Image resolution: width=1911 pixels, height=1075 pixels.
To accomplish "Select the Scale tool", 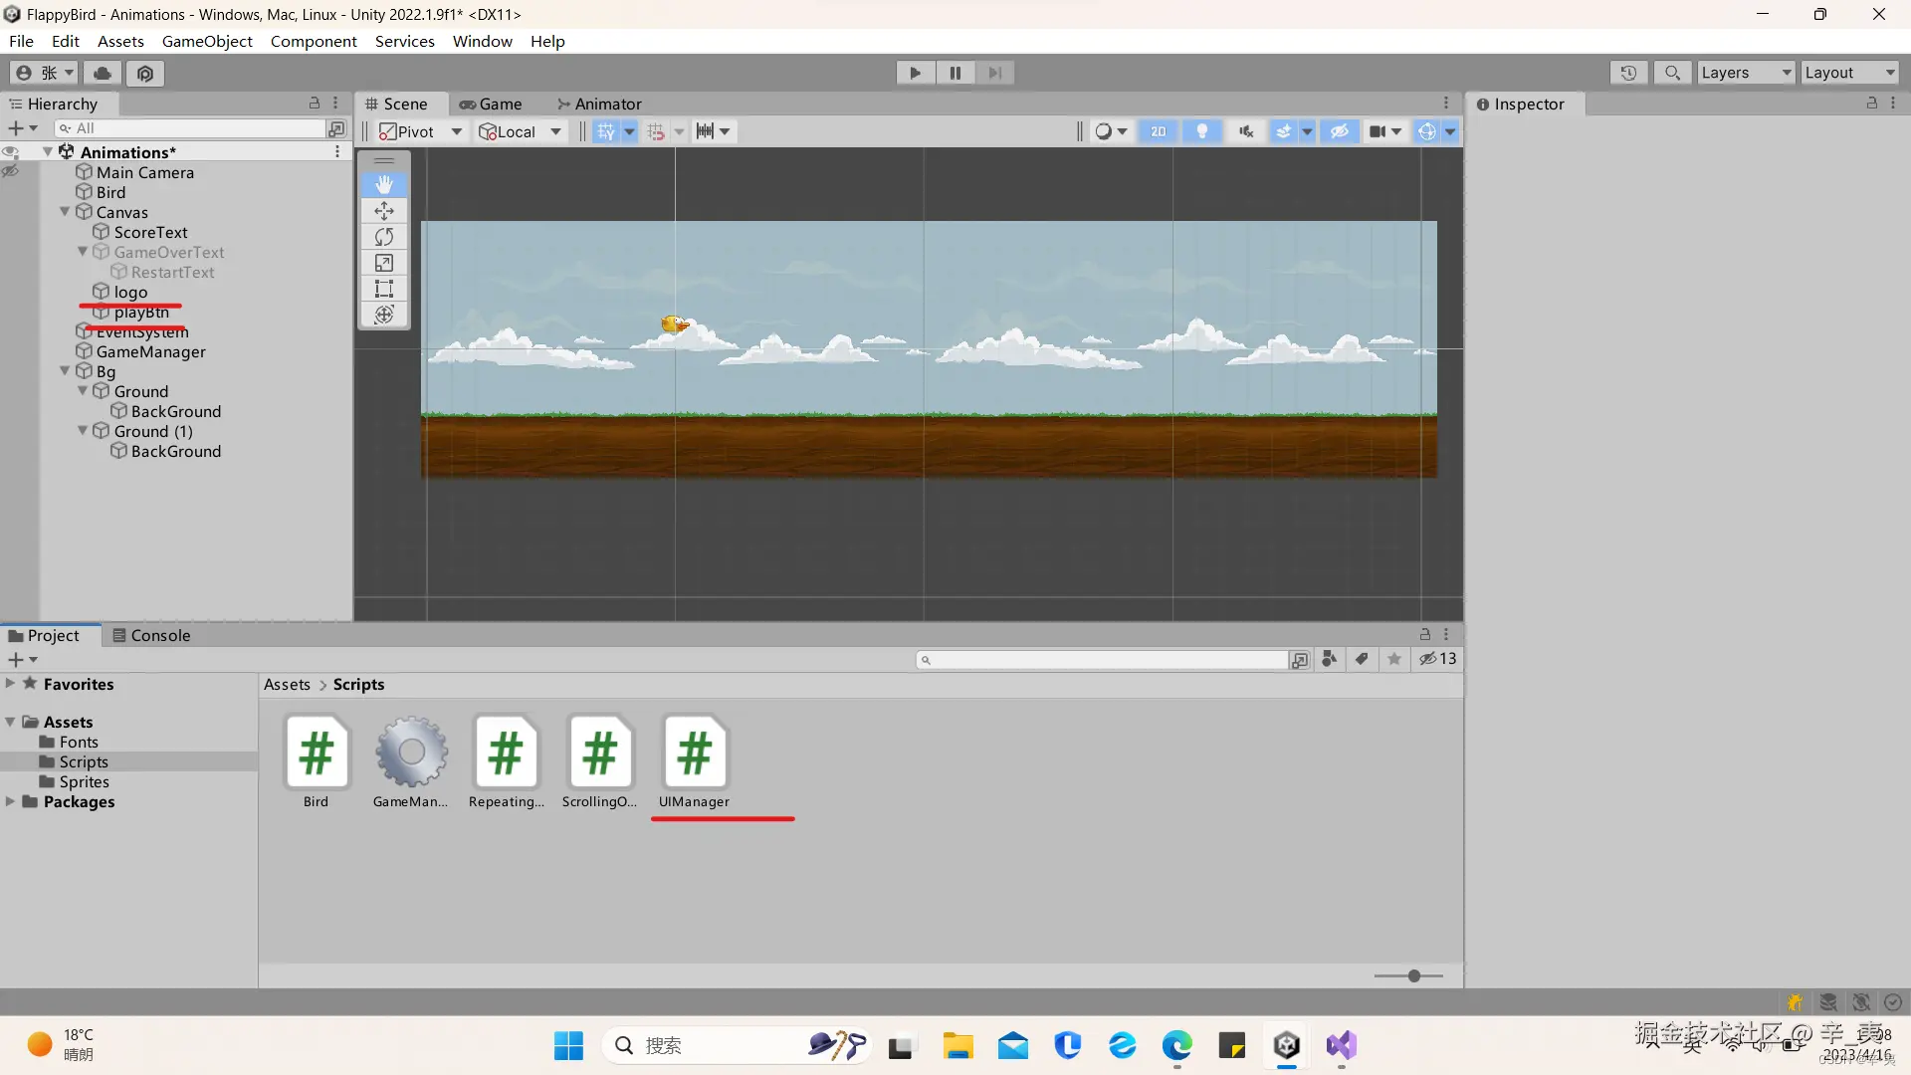I will [x=384, y=263].
